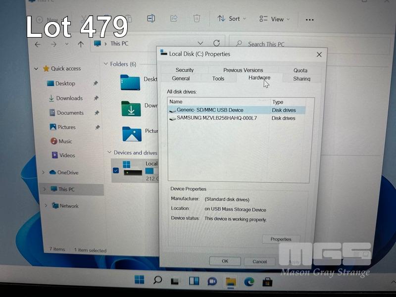This screenshot has height=297, width=396.
Task: Switch to the Tools tab
Action: [218, 79]
